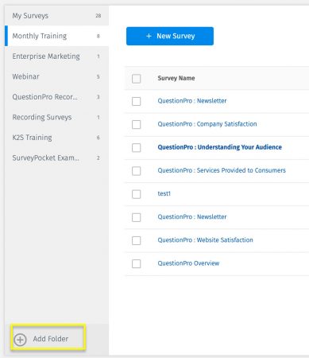309x358 pixels.
Task: Click the New Survey button
Action: 170,36
